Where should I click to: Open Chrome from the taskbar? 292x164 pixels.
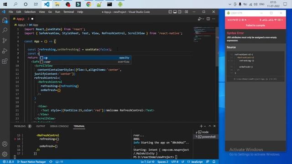tap(89, 4)
